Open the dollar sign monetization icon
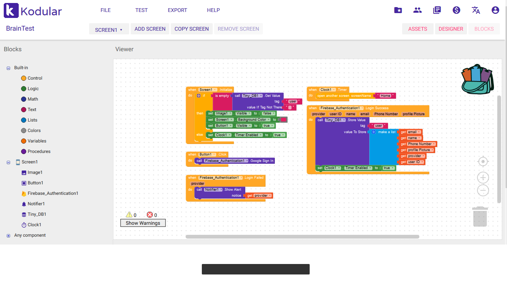Image resolution: width=507 pixels, height=307 pixels. (x=456, y=10)
